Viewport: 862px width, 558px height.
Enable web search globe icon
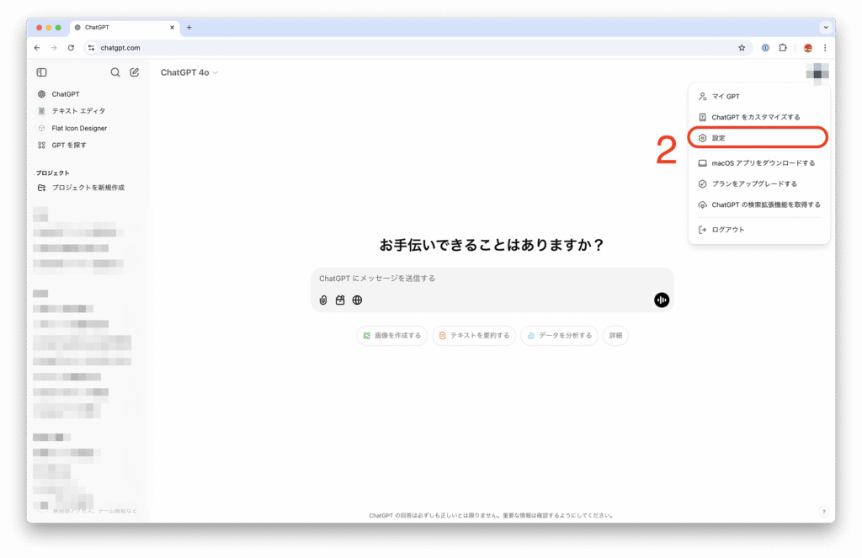click(x=357, y=300)
